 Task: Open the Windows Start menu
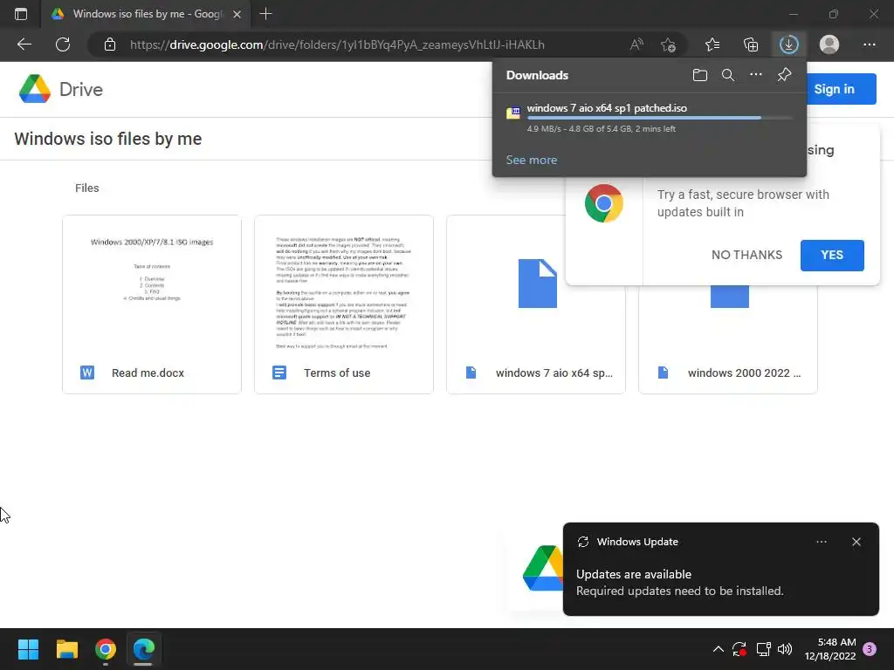(x=28, y=649)
